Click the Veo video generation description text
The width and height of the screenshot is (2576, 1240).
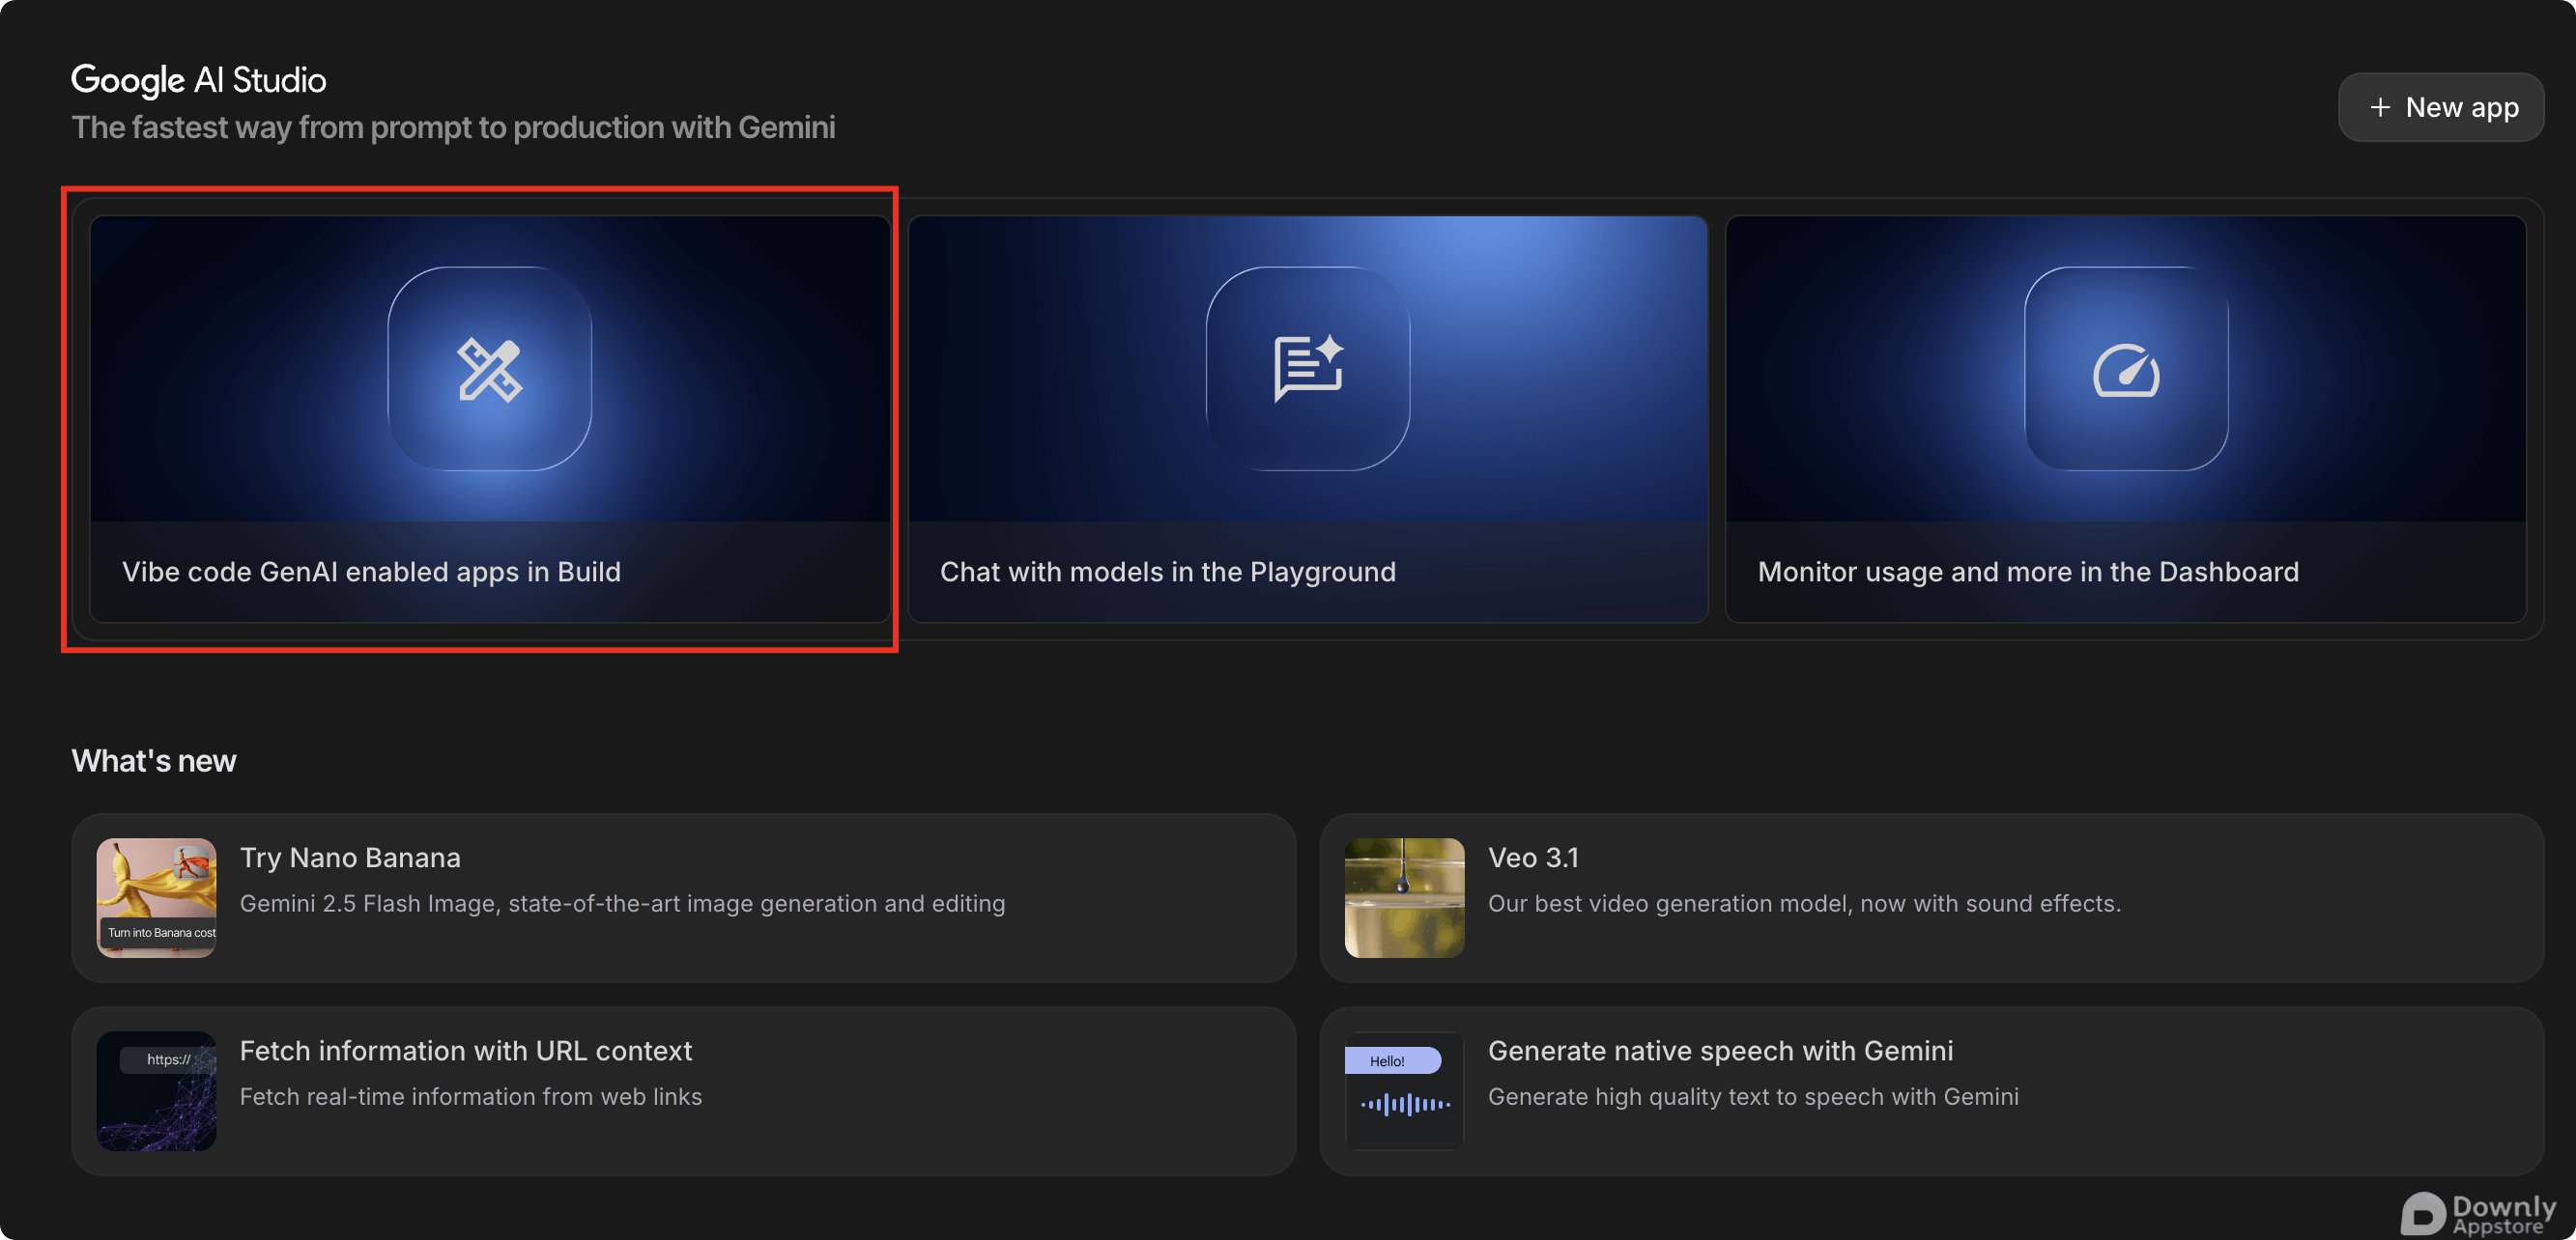[x=1804, y=903]
